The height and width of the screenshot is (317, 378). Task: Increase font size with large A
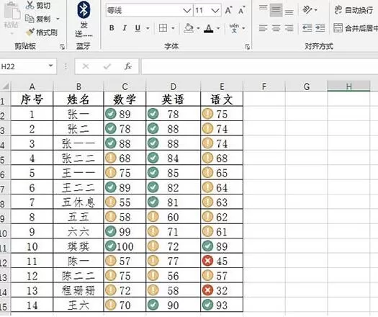228,10
